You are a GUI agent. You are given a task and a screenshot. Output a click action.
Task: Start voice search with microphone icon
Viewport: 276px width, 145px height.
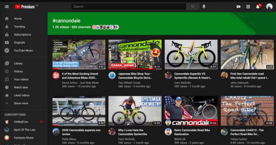point(204,6)
